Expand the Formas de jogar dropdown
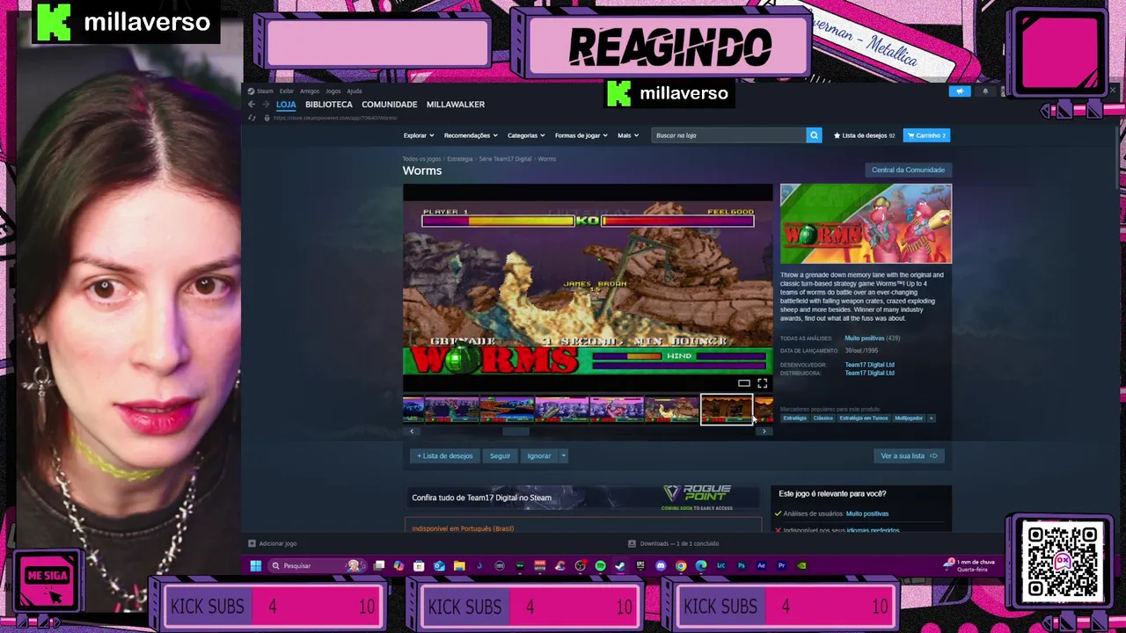 [x=581, y=135]
